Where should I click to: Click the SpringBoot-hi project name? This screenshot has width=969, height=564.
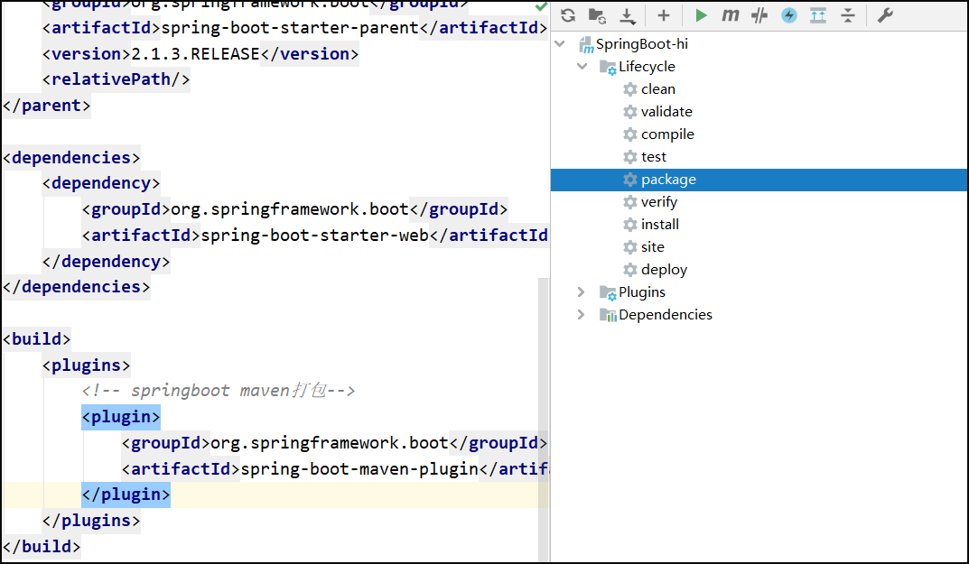coord(642,44)
